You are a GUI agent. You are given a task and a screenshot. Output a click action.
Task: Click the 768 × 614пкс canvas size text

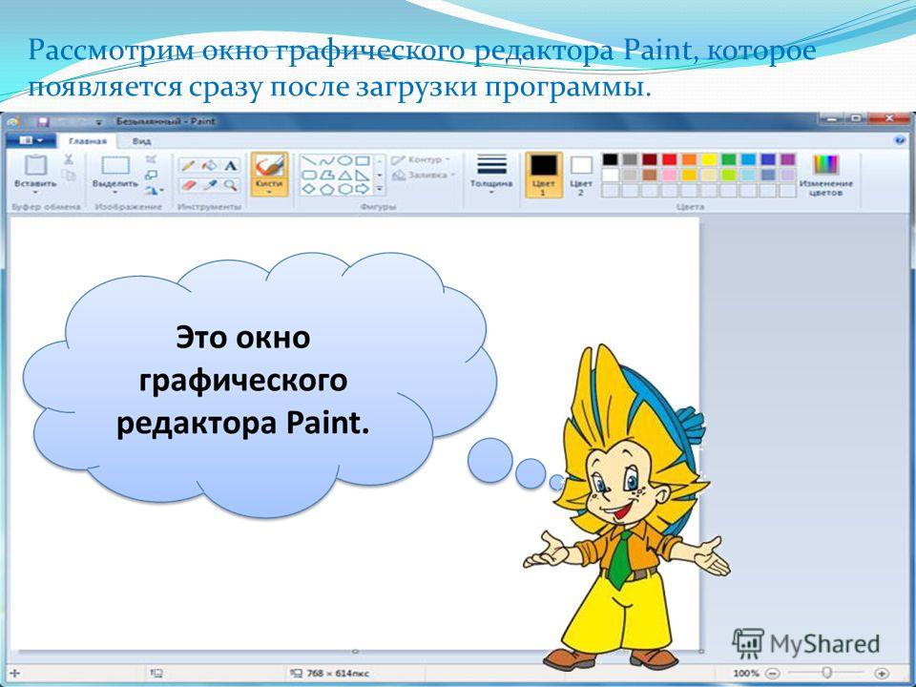click(x=338, y=673)
